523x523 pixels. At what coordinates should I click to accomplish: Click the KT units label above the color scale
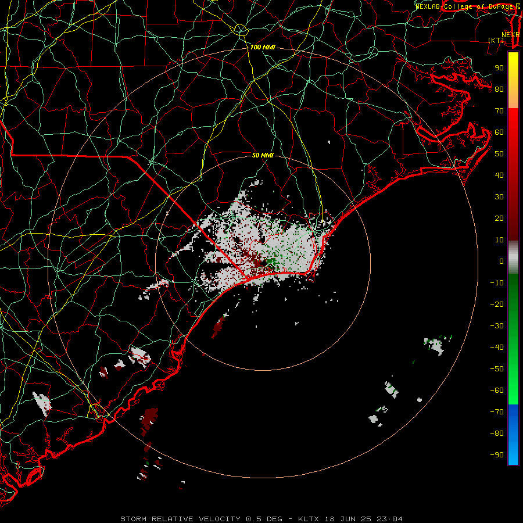496,40
